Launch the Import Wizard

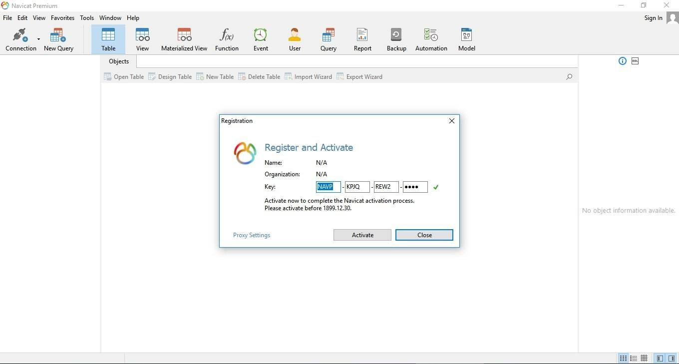point(309,77)
